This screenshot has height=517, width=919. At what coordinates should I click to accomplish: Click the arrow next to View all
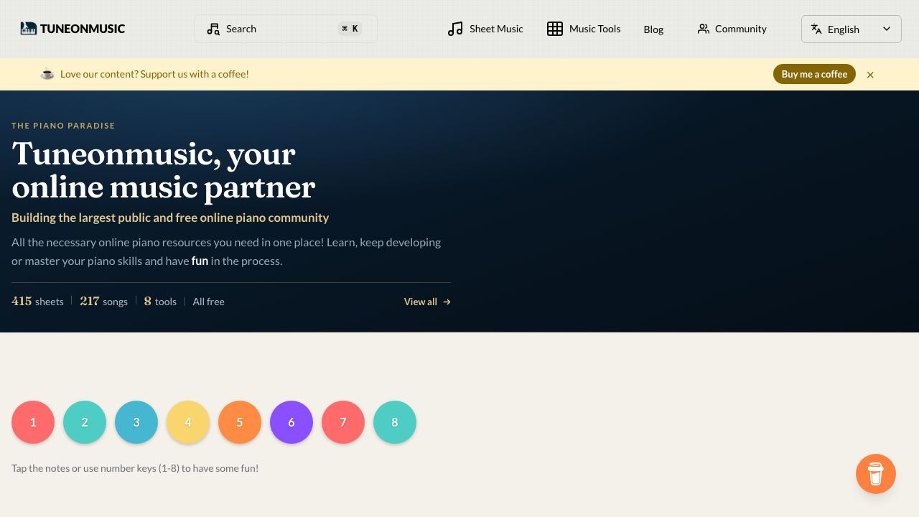coord(447,302)
